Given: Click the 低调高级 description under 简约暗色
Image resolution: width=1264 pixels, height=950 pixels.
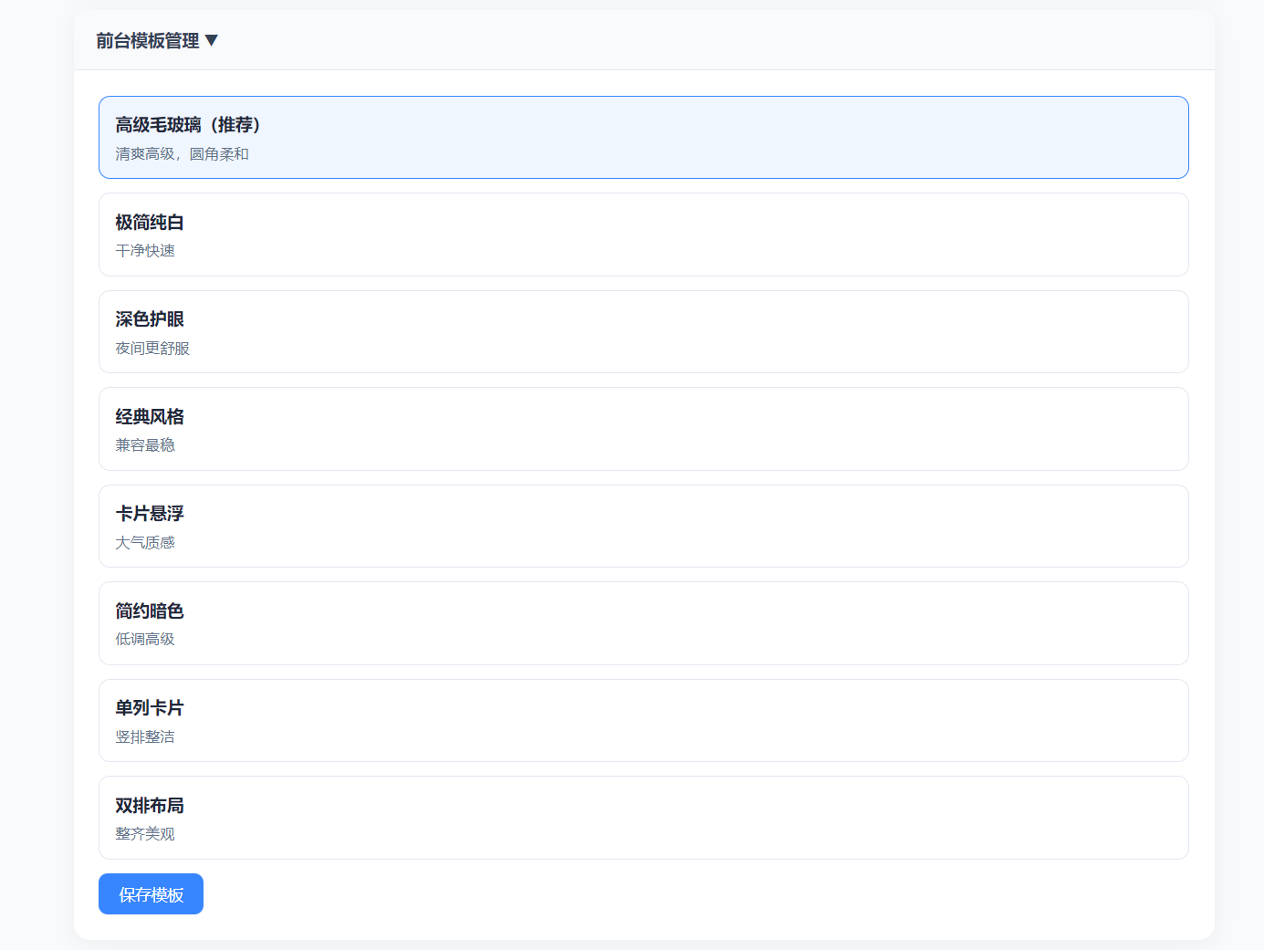Looking at the screenshot, I should tap(145, 640).
